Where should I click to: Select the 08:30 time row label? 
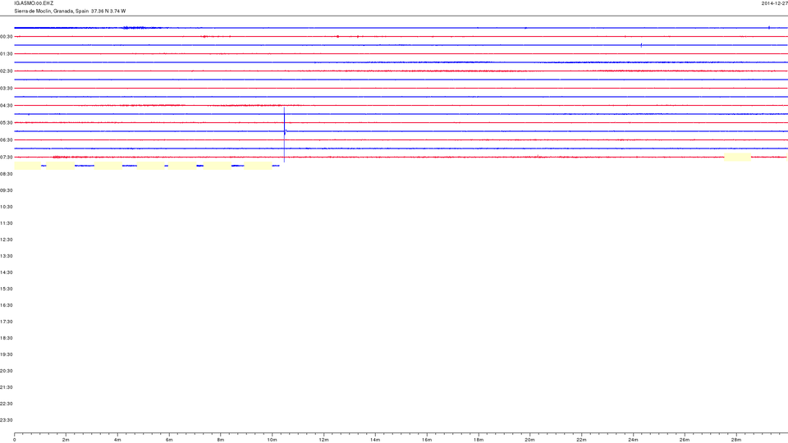6,174
